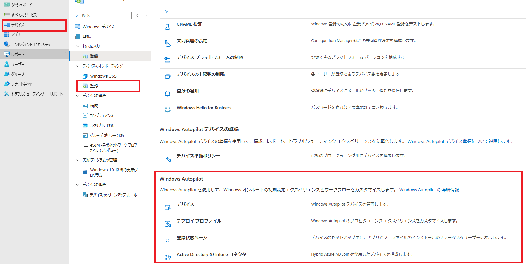The height and width of the screenshot is (264, 526).
Task: Click the Windows 10 以降の更新プログラム icon
Action: tap(85, 172)
